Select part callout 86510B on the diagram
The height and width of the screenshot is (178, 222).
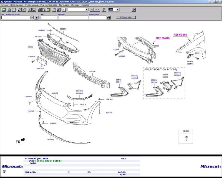[55, 93]
